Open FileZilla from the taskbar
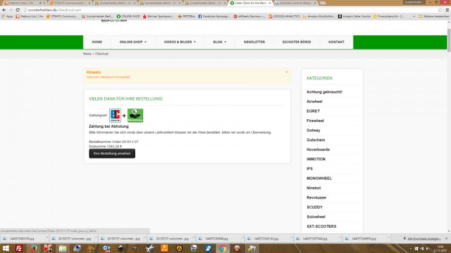The height and width of the screenshot is (253, 451). pos(19,247)
